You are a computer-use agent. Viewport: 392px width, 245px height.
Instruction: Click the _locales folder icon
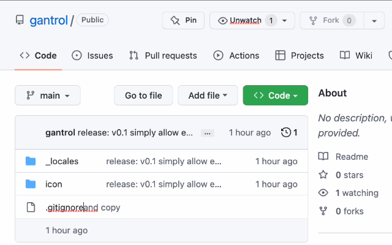click(x=31, y=161)
